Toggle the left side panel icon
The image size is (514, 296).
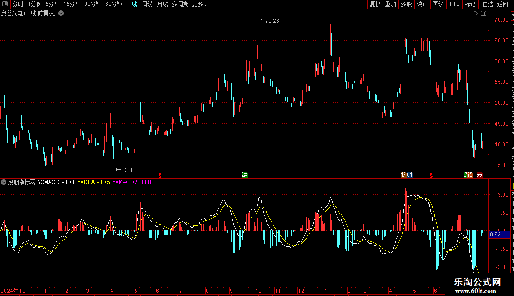pos(5,4)
